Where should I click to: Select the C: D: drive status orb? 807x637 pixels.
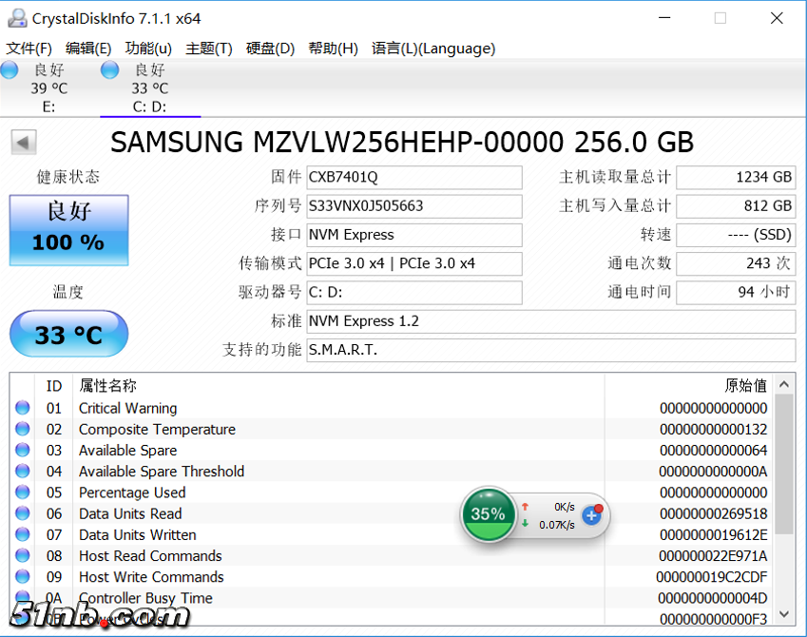pos(110,69)
